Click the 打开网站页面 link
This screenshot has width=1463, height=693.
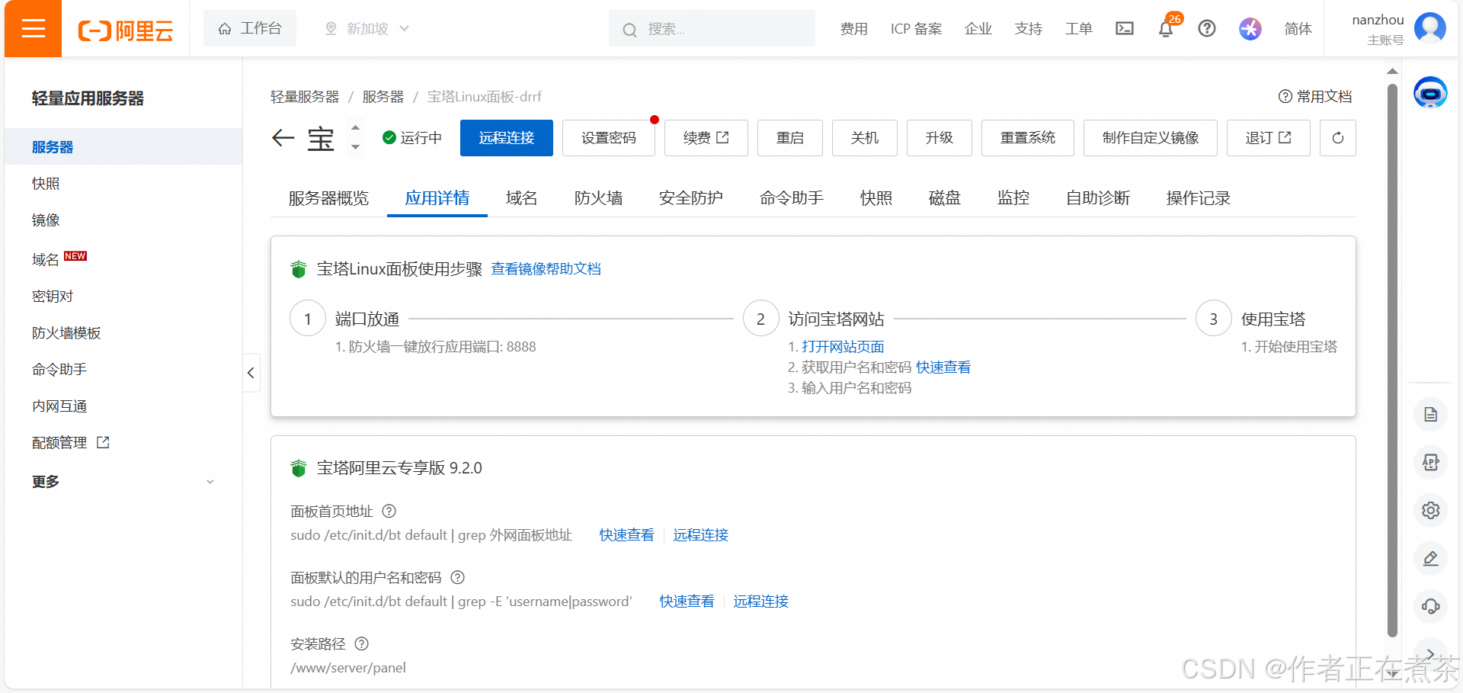tap(843, 347)
